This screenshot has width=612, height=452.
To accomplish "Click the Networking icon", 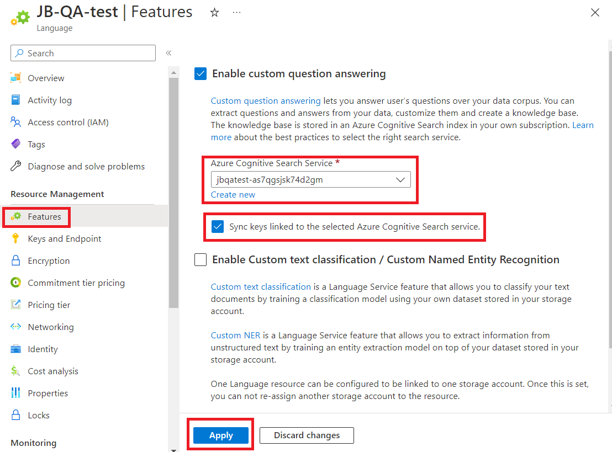I will click(x=16, y=327).
